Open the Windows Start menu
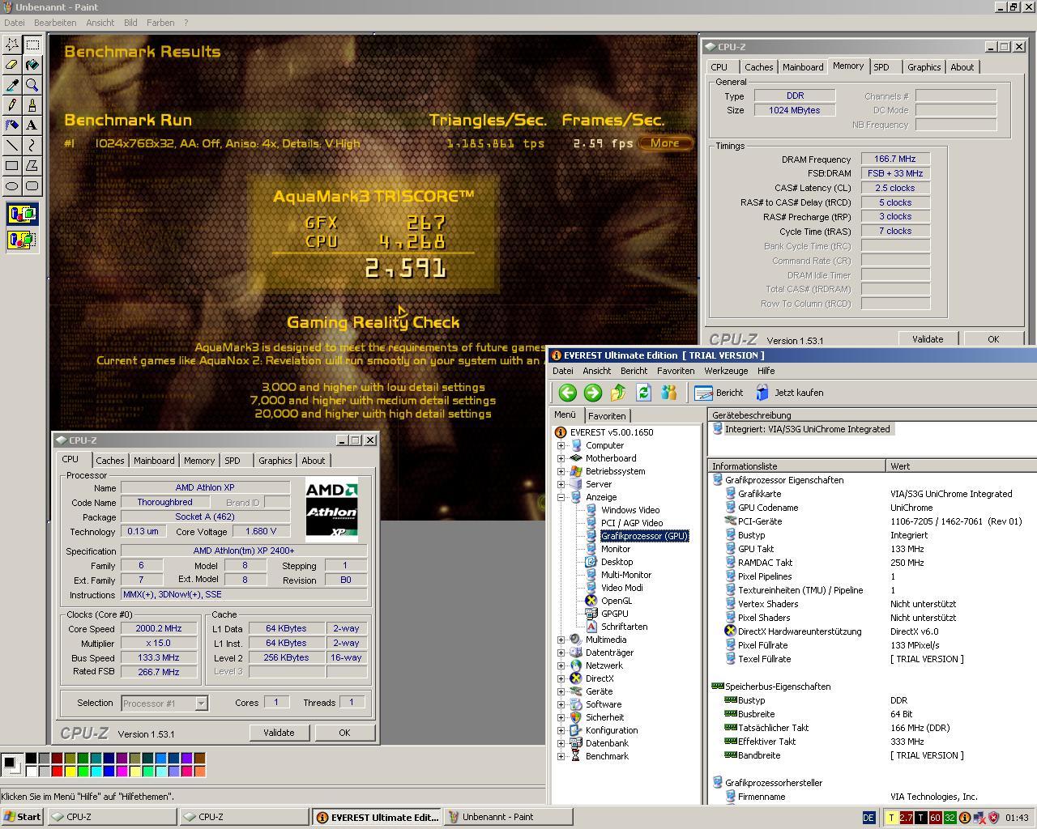1037x829 pixels. pos(23,817)
